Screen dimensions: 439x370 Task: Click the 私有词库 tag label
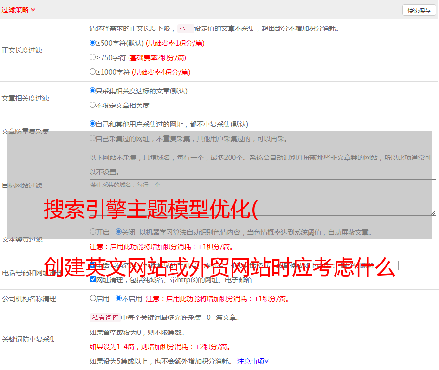[x=104, y=317]
